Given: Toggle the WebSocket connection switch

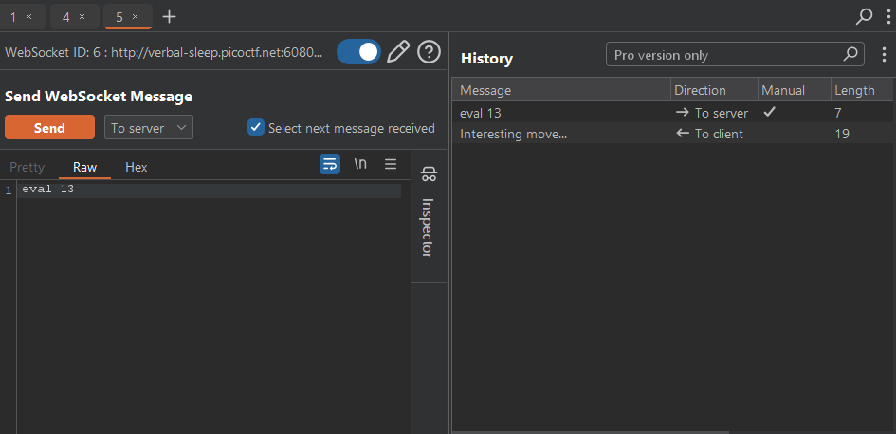Looking at the screenshot, I should (x=358, y=52).
